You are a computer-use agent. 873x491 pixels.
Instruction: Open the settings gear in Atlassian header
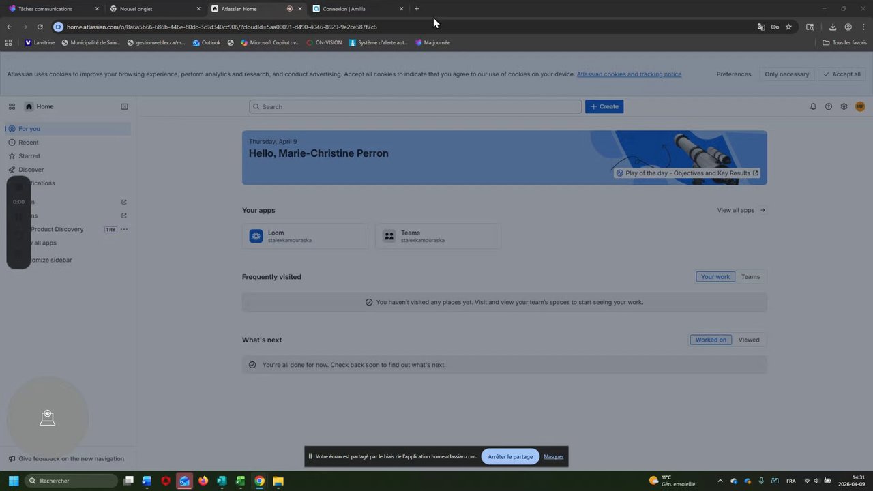coord(844,106)
